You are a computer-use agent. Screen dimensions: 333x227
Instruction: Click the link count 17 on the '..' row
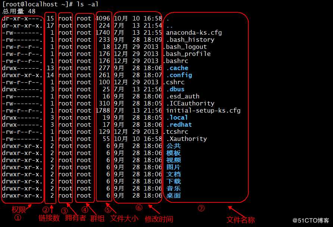(x=50, y=25)
